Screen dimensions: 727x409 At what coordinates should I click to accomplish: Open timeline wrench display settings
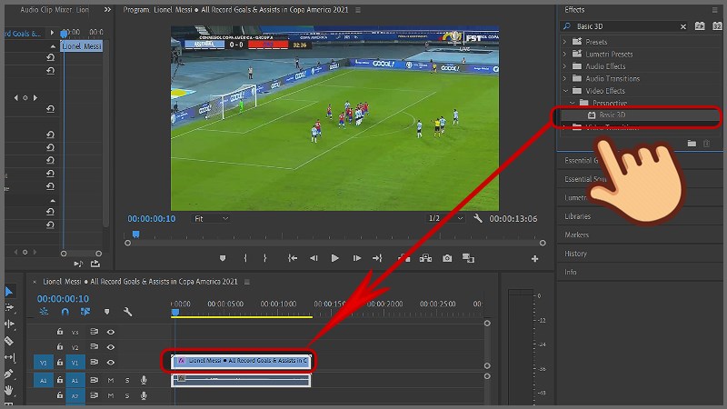tap(127, 312)
